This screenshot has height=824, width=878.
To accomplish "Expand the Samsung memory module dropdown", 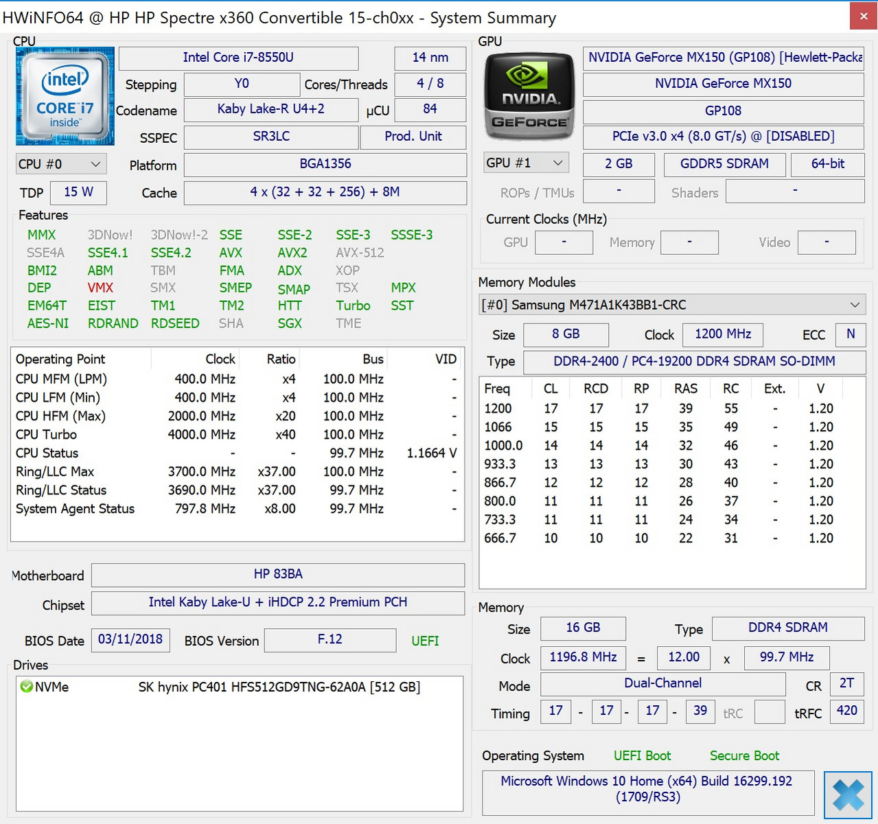I will point(672,305).
